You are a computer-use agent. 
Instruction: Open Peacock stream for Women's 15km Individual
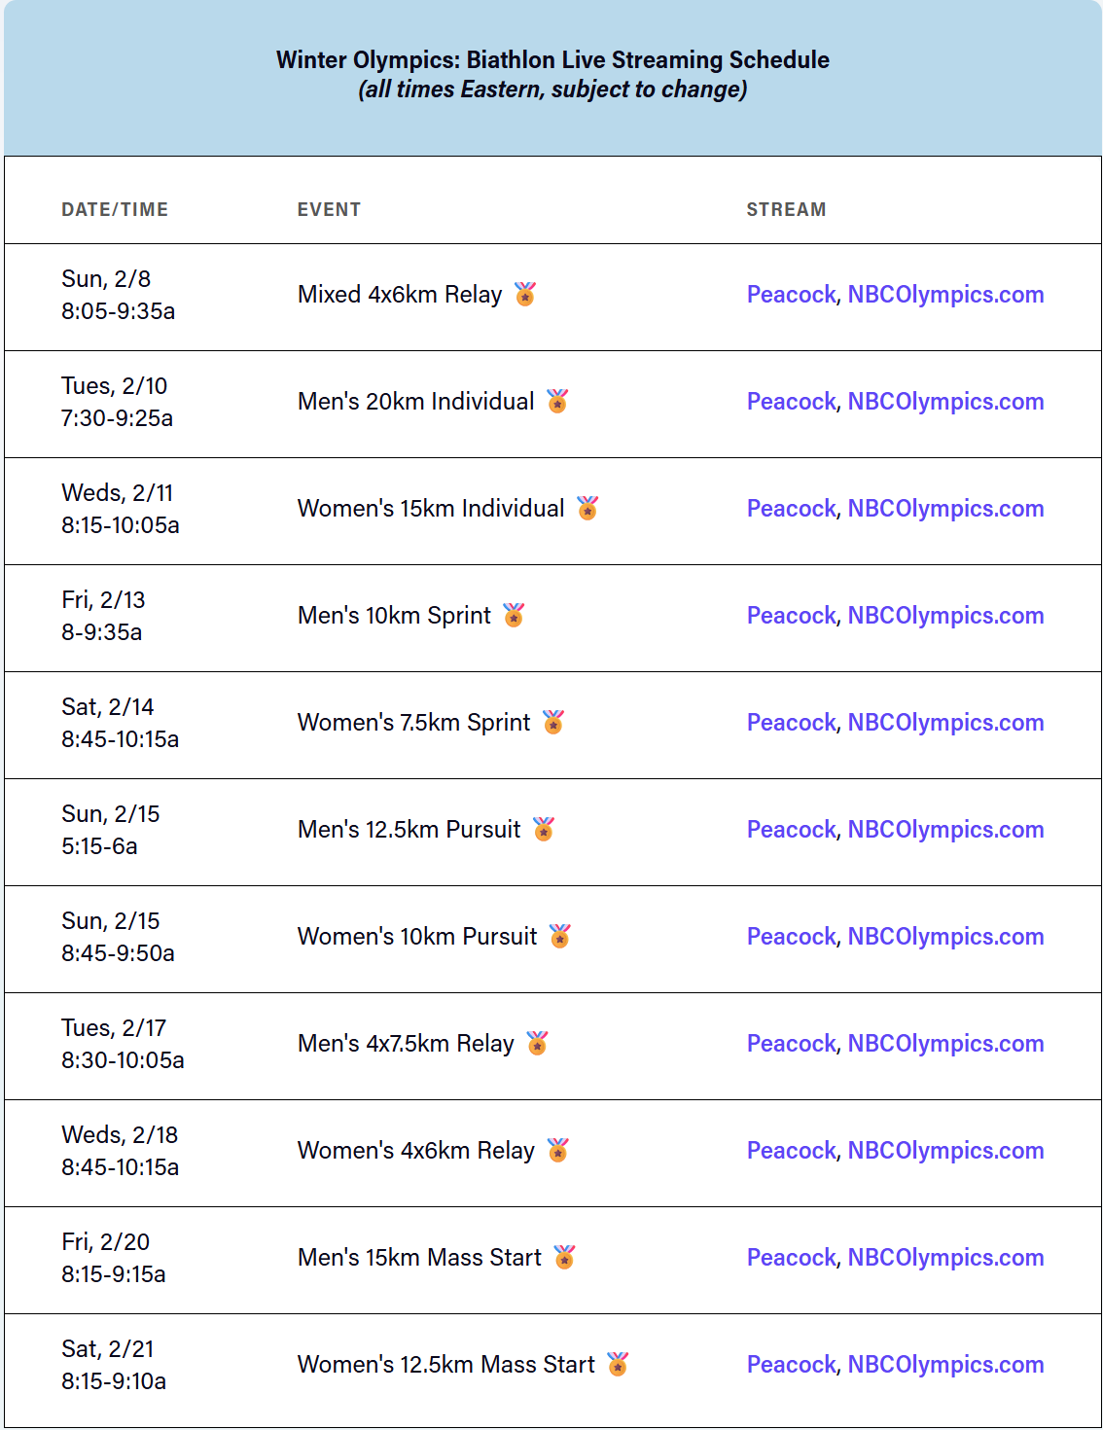click(x=791, y=509)
